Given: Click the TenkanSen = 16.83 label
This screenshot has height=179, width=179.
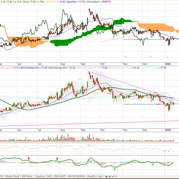Looking at the screenshot, I should pos(55,2).
